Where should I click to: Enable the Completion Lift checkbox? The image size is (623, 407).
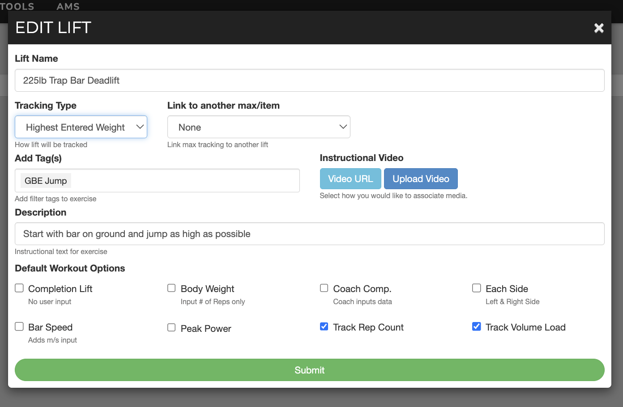19,288
